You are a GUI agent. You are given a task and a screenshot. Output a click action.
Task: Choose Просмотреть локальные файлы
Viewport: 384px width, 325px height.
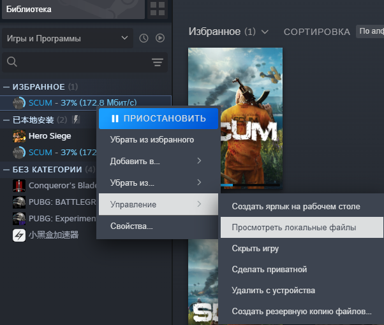(302, 227)
